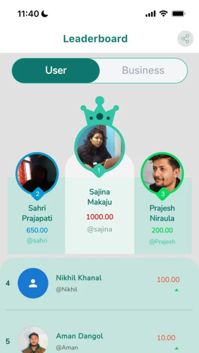
Task: Open Sajina Makaju's profile photo
Action: pyautogui.click(x=99, y=147)
